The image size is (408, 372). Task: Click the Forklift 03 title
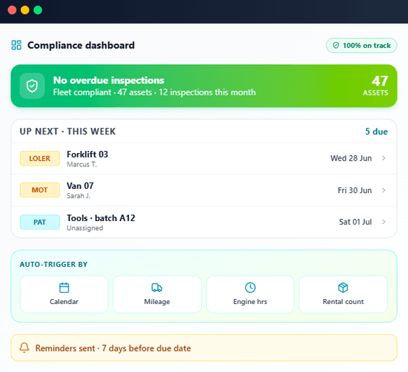(x=88, y=154)
